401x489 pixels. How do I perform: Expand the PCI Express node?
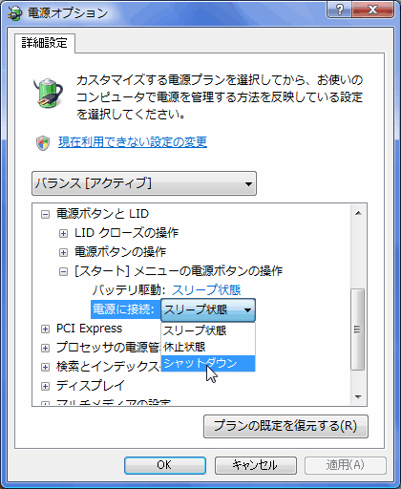point(45,329)
